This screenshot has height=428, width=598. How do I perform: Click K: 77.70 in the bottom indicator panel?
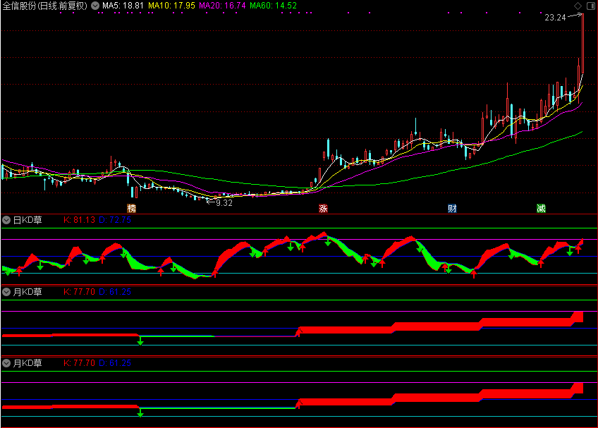(79, 362)
